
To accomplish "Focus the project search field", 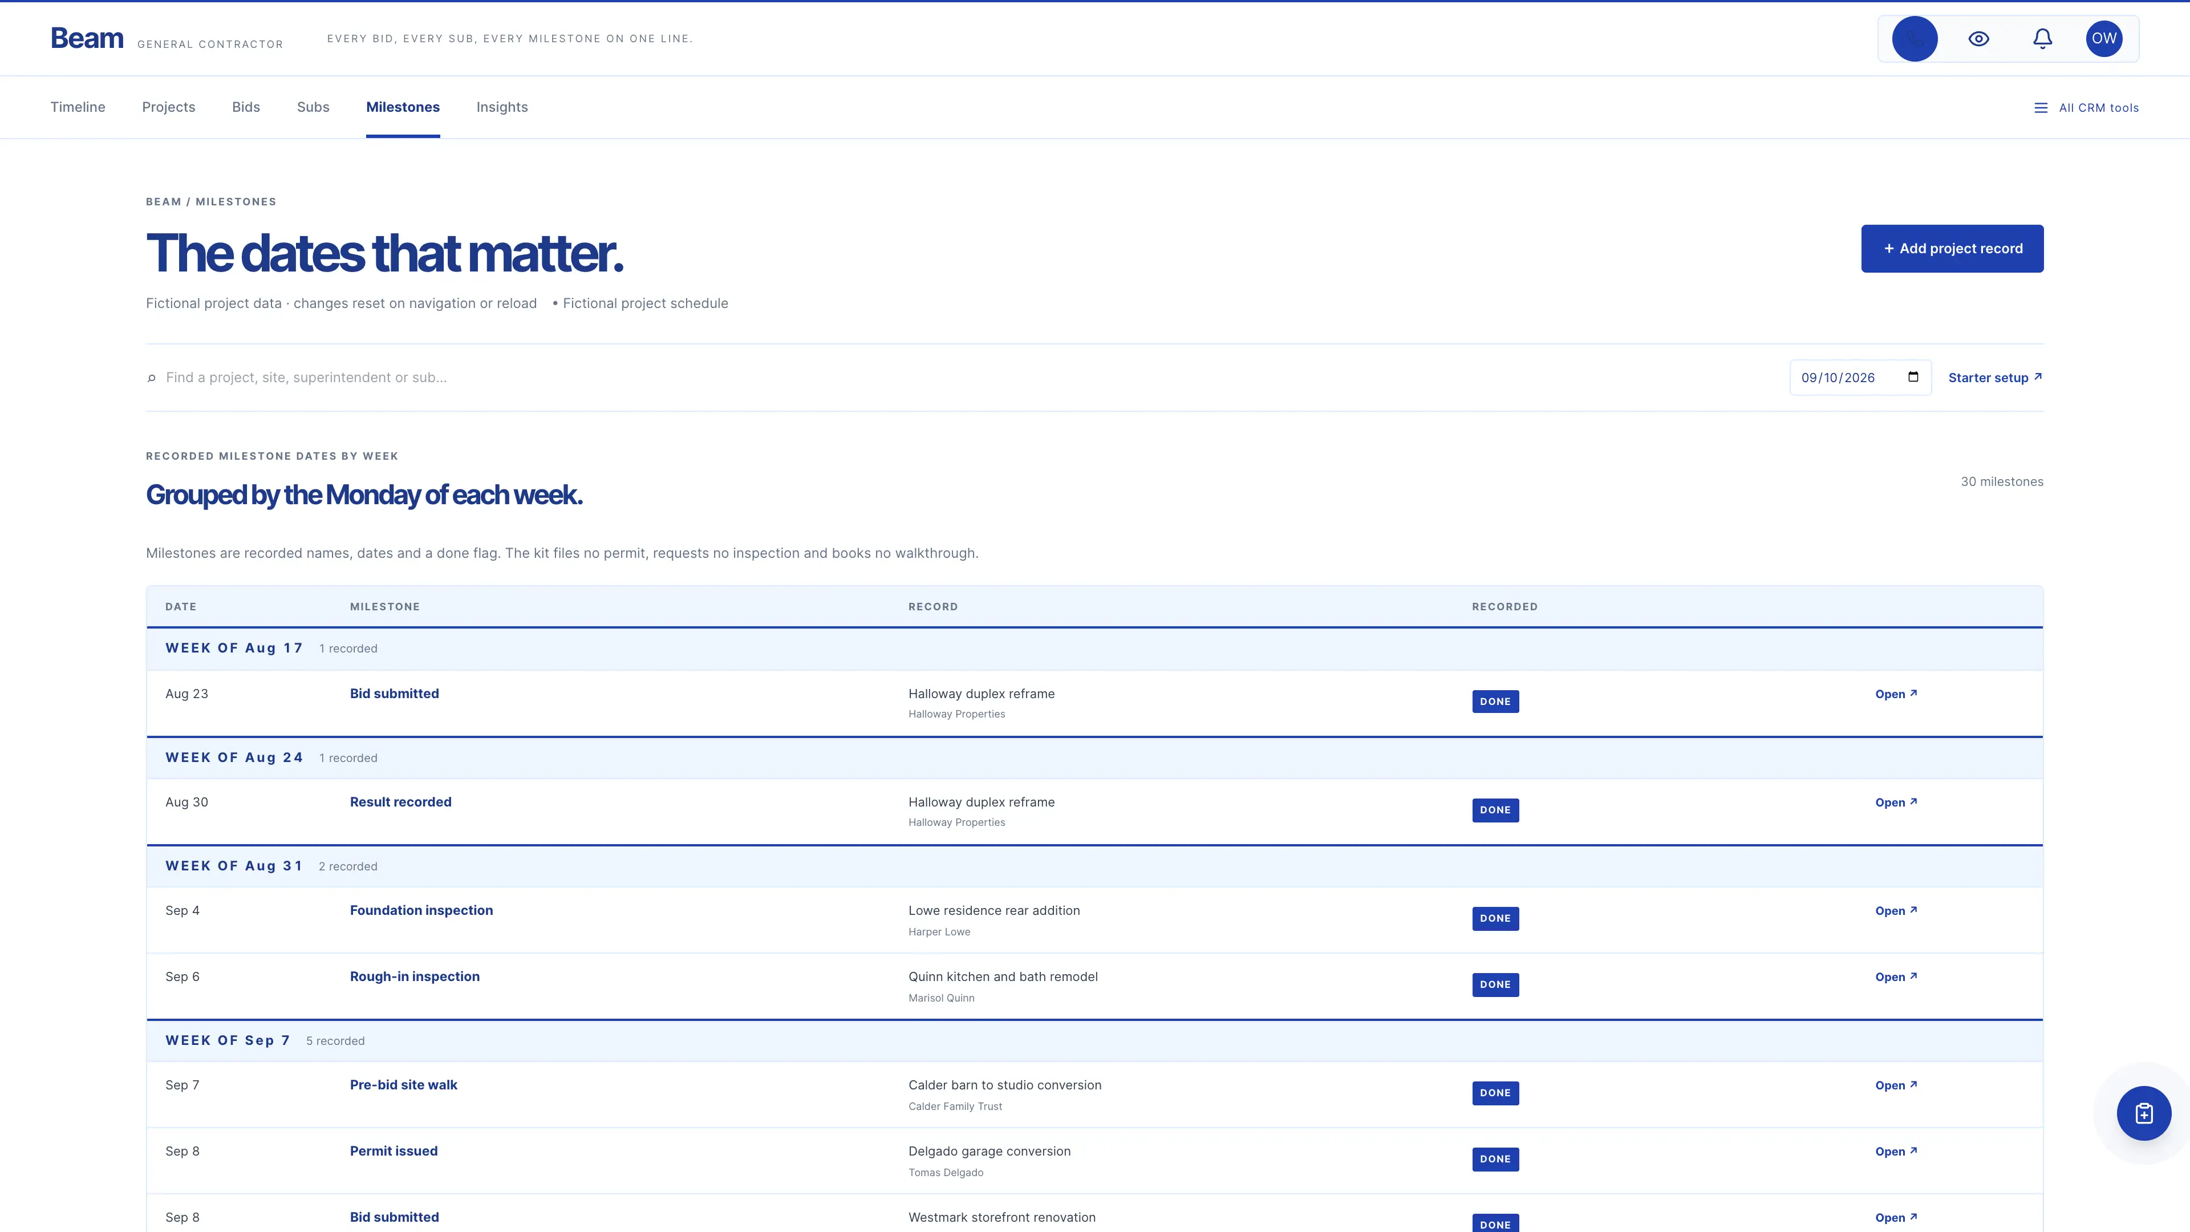I will coord(960,378).
